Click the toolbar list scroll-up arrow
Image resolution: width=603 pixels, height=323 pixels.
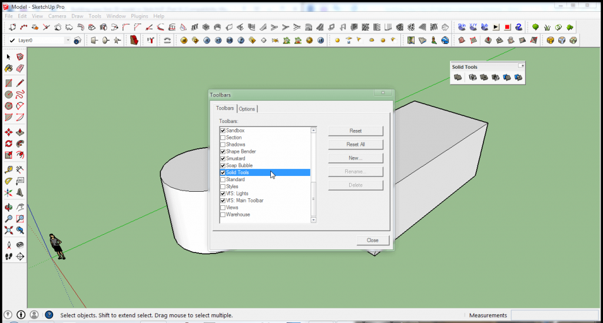pos(313,131)
